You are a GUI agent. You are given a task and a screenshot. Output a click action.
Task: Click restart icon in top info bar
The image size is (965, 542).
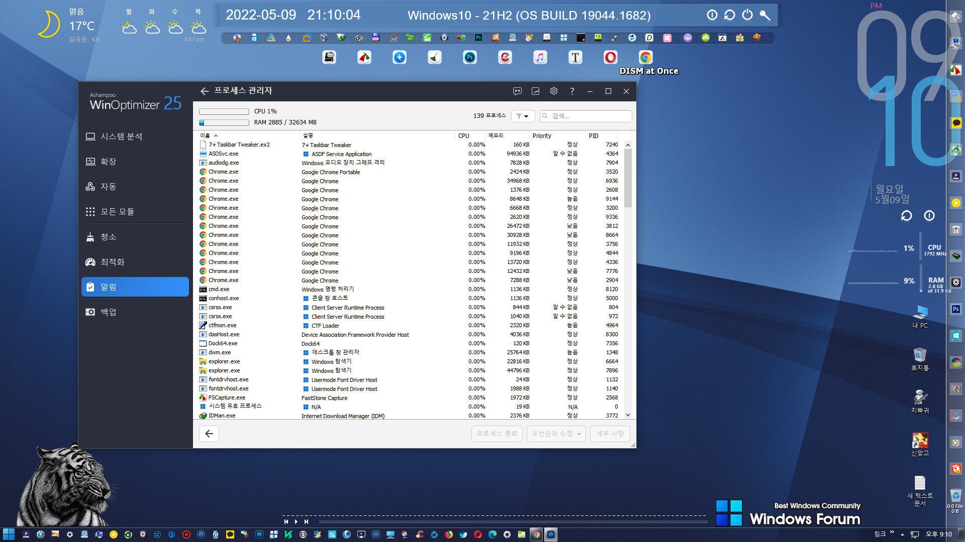coord(730,15)
